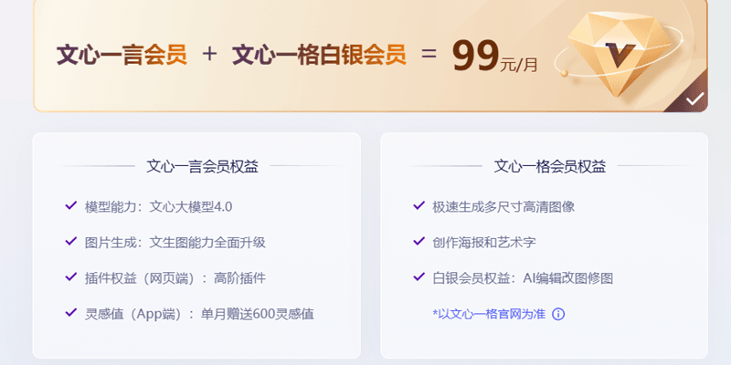Click the 文心一言会员 text in banner
Viewport: 731px width, 365px height.
pos(122,56)
